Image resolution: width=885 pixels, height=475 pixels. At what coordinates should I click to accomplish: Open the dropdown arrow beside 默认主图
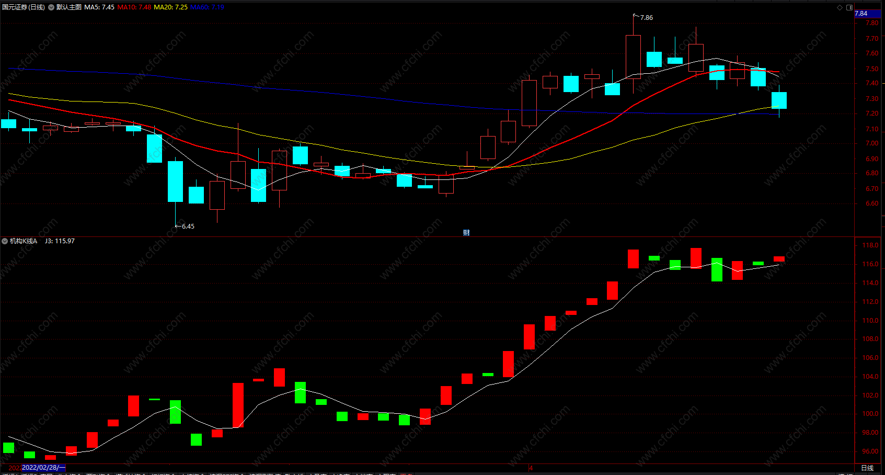pyautogui.click(x=51, y=7)
